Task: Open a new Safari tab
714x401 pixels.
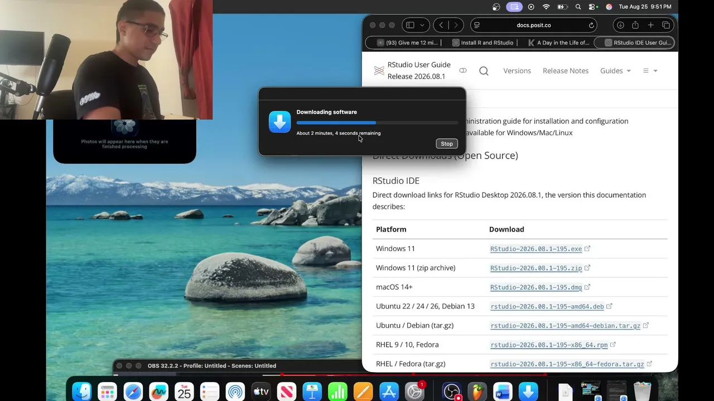Action: (650, 25)
